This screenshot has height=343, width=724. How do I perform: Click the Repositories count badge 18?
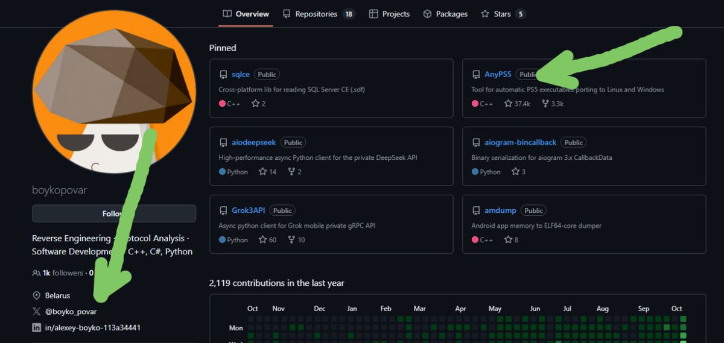click(x=349, y=14)
